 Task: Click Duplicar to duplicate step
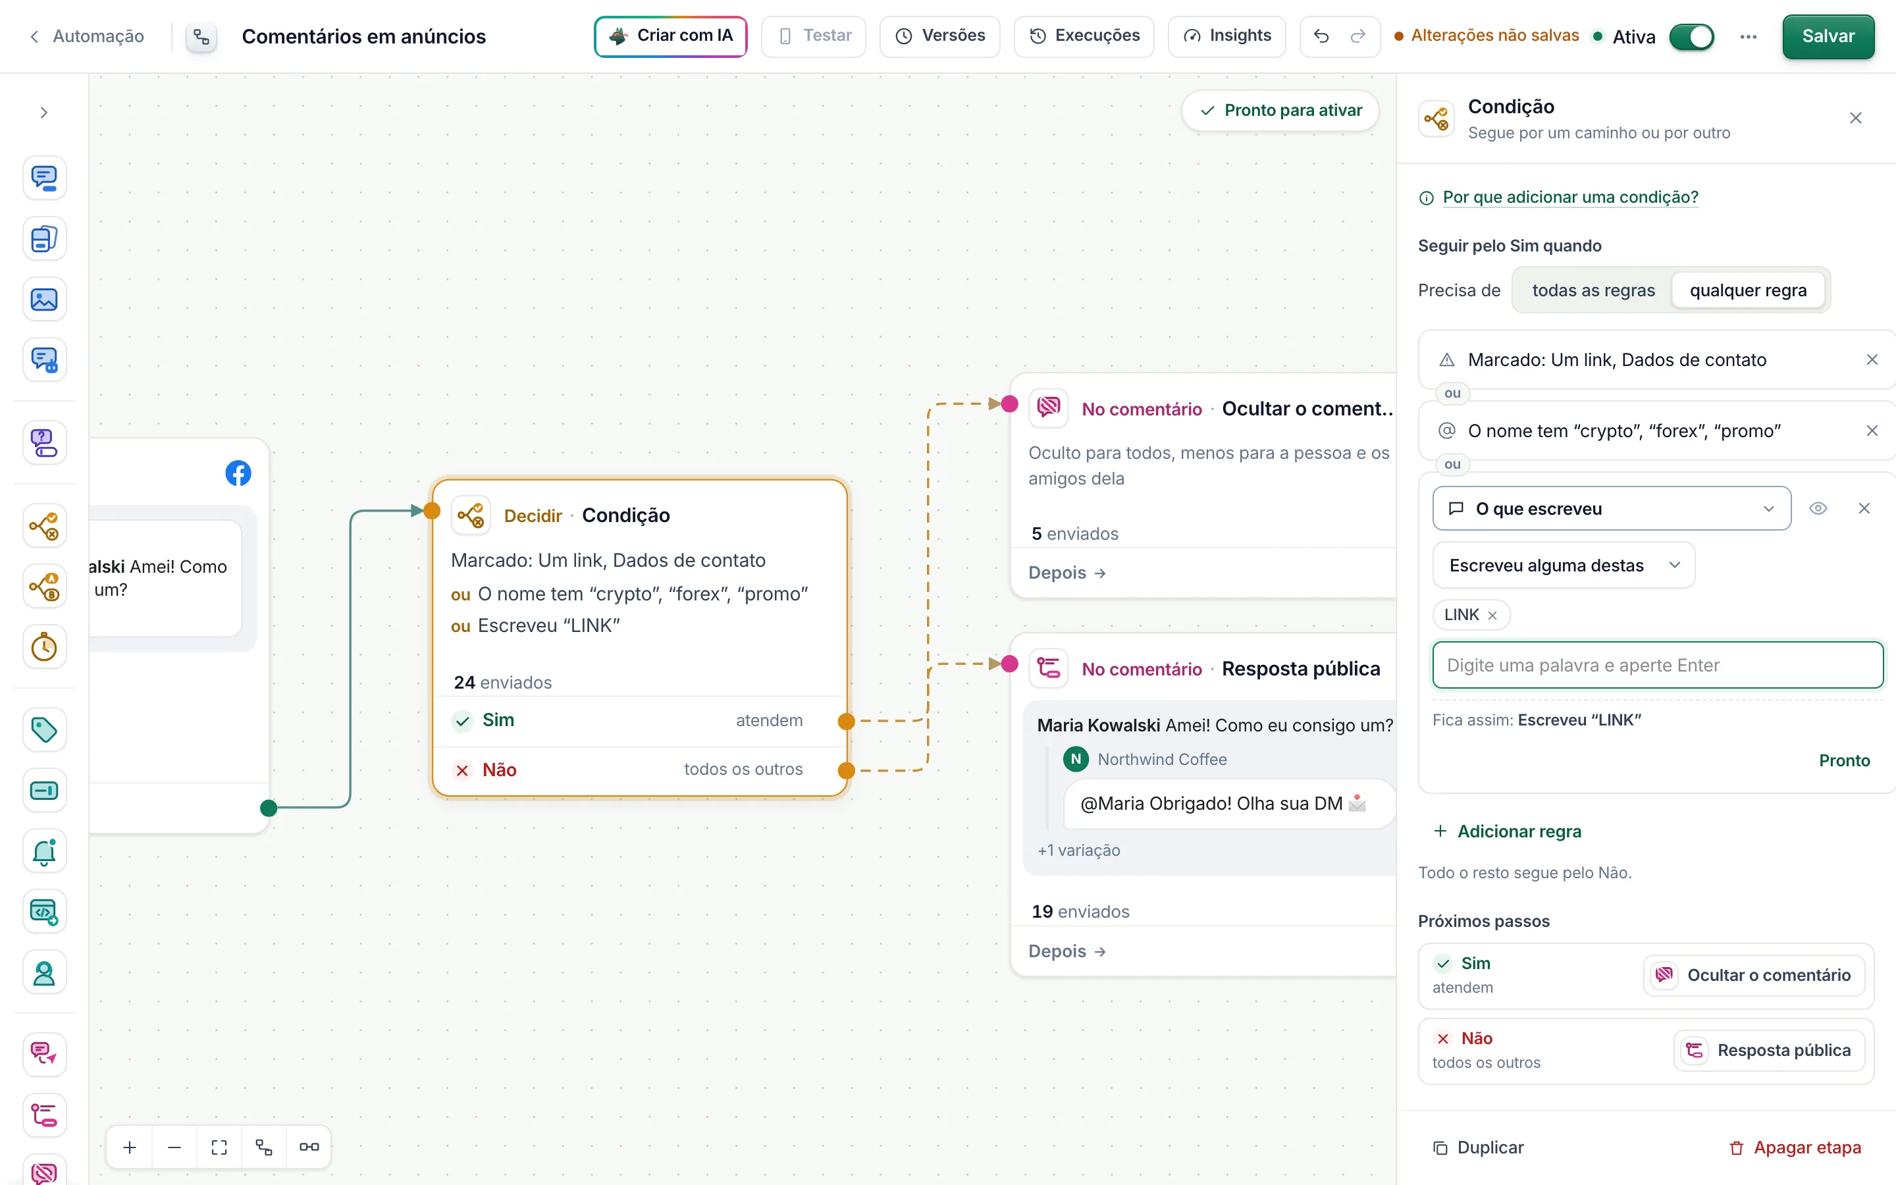pyautogui.click(x=1479, y=1147)
